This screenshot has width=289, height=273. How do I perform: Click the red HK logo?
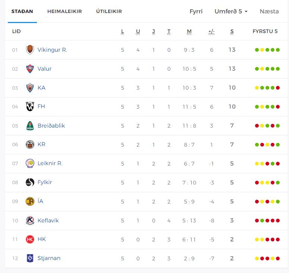(30, 240)
